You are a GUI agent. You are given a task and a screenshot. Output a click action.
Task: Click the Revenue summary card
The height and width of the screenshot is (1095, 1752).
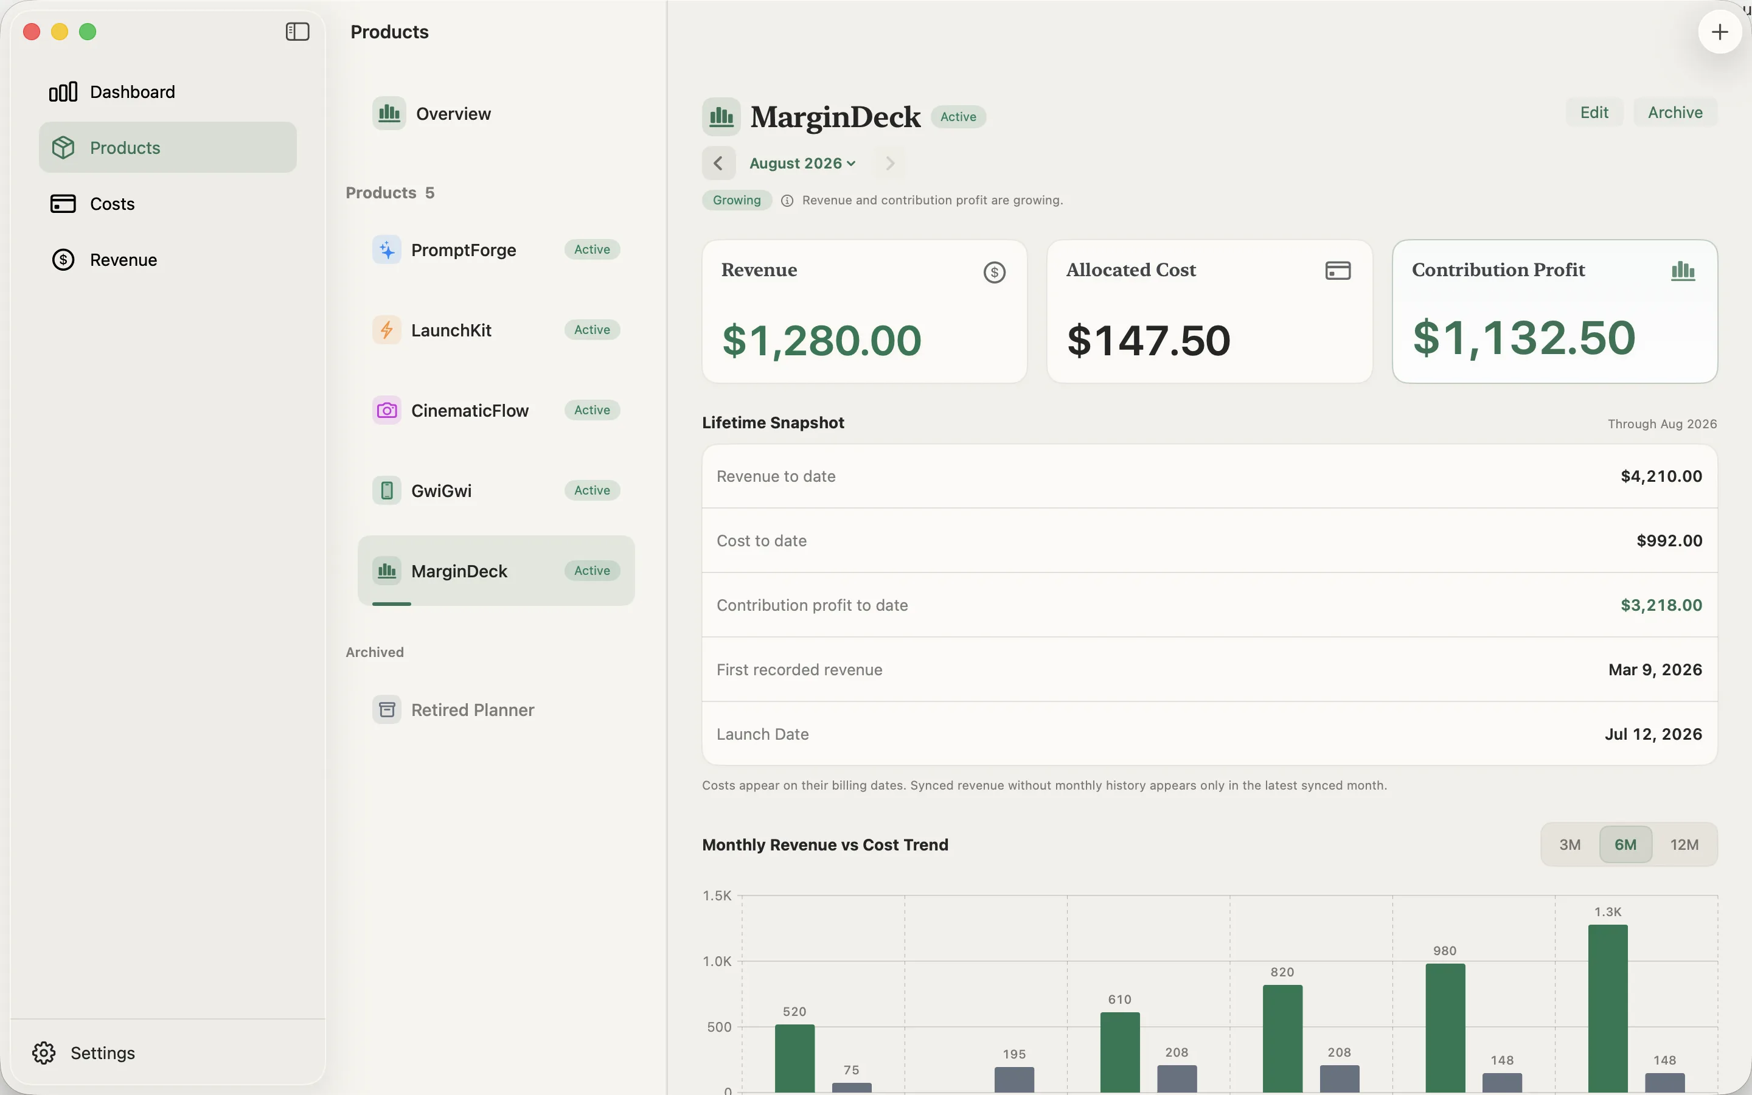point(864,311)
